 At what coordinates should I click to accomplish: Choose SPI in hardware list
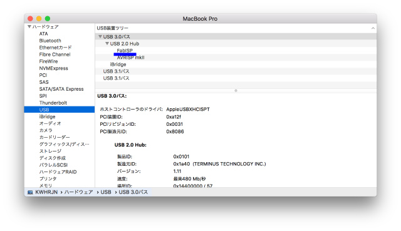(x=43, y=96)
